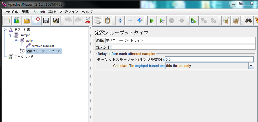Start the test with green play icon

(152, 21)
